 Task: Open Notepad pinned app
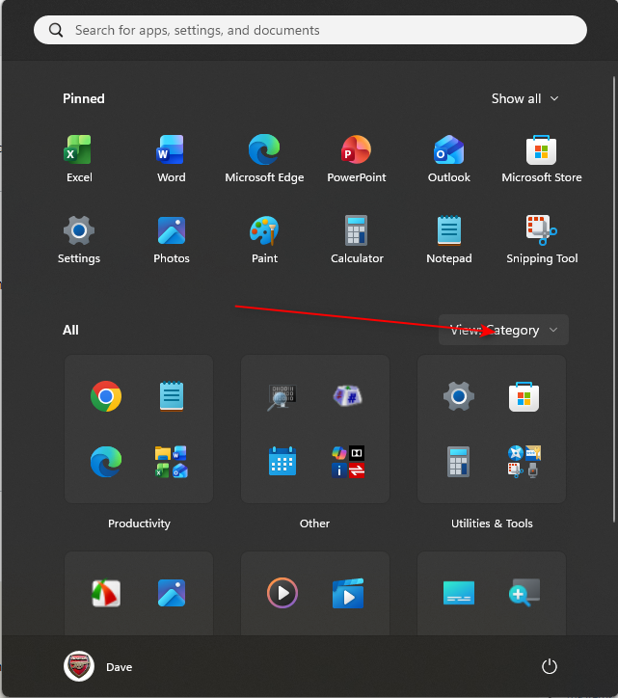[449, 240]
